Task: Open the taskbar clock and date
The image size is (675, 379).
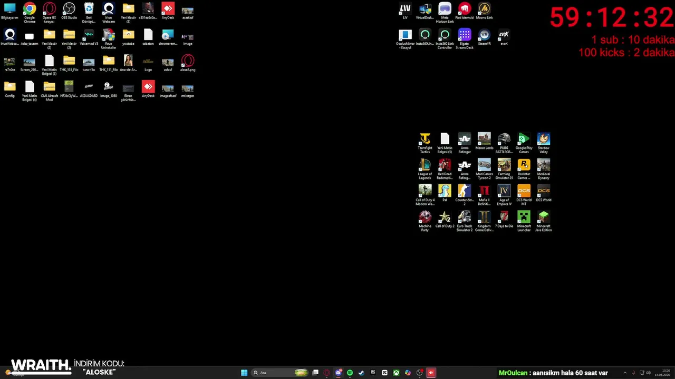Action: click(x=662, y=373)
